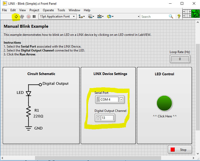Click the Digital Output Channel value field
This screenshot has height=161, width=200.
tap(107, 118)
